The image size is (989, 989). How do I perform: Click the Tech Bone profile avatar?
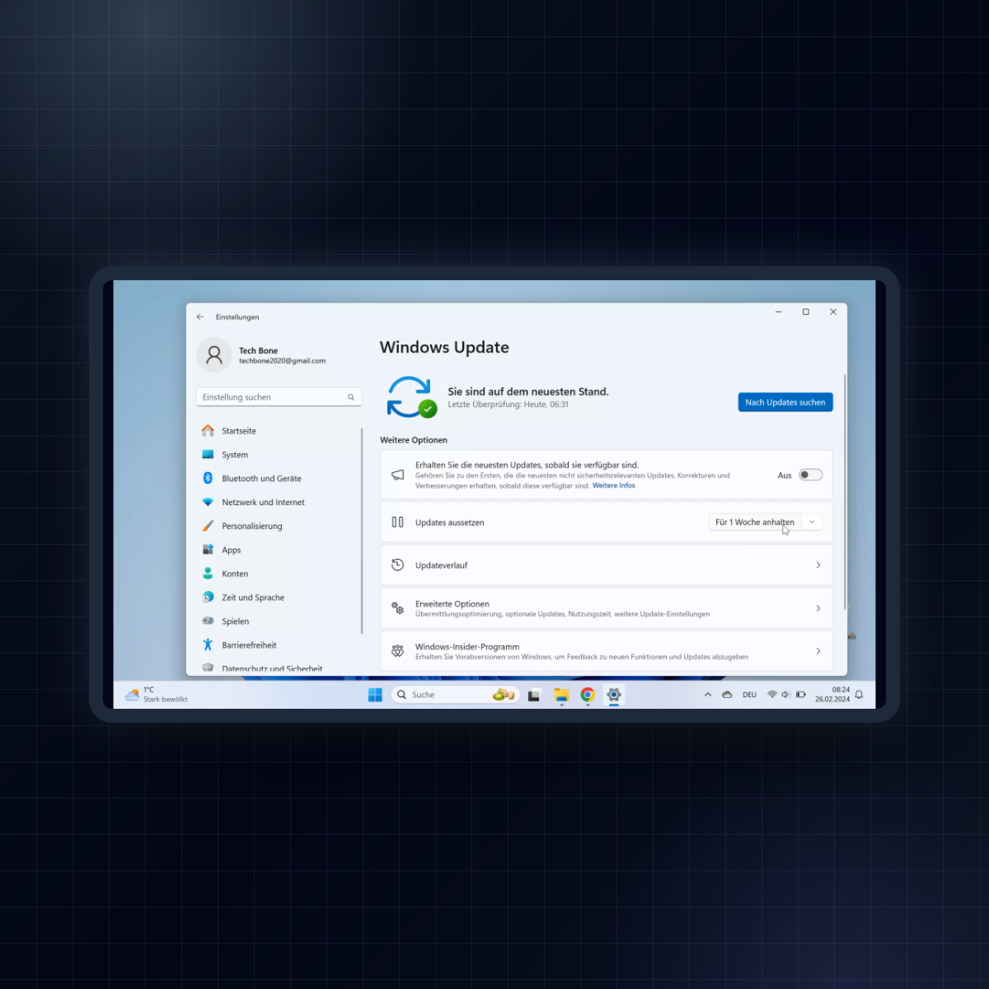214,355
